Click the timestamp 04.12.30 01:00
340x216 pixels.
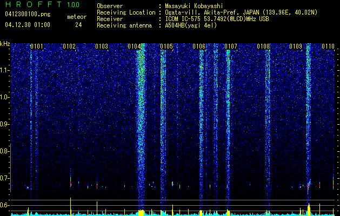pos(28,25)
